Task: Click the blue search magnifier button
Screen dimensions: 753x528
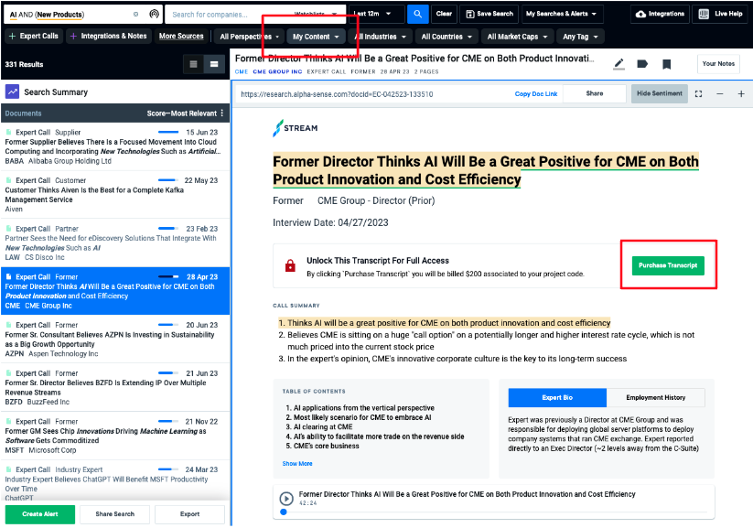Action: 417,14
